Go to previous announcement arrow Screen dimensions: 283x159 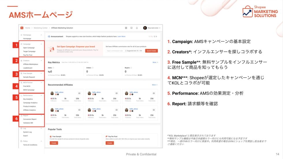[149, 36]
